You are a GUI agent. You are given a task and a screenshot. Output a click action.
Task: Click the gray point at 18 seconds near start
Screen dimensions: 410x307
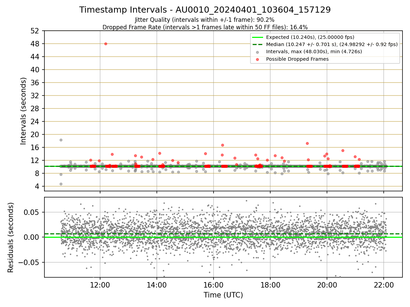click(61, 140)
